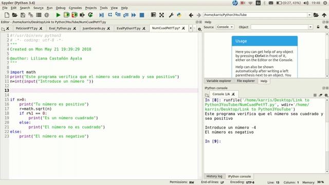This screenshot has height=185, width=329.
Task: Open the IPython console options gear
Action: point(326,95)
